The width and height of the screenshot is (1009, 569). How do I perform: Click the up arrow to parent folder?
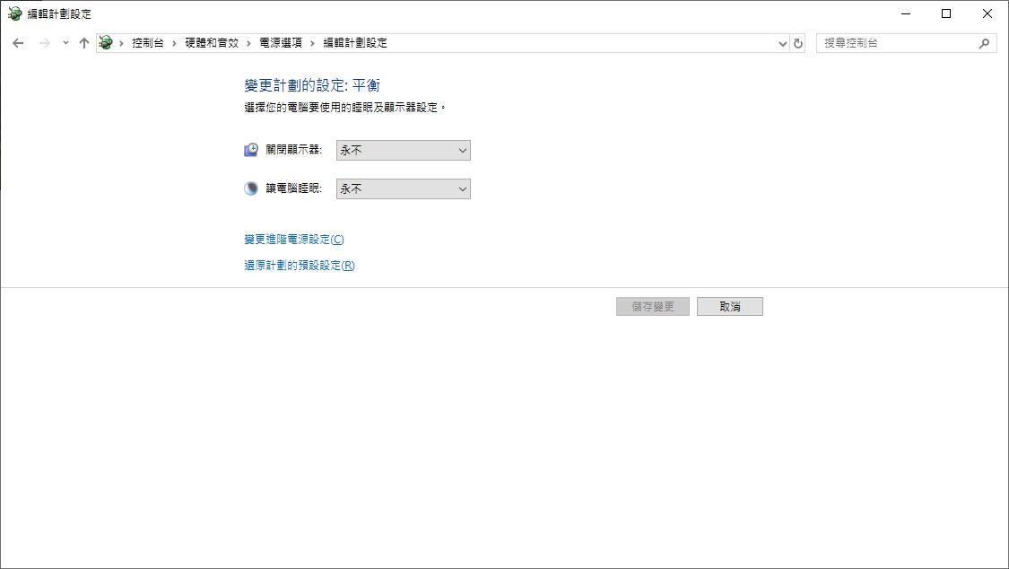(84, 43)
